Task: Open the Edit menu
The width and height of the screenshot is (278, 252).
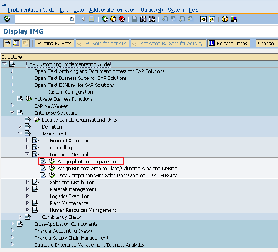Action: pos(64,10)
